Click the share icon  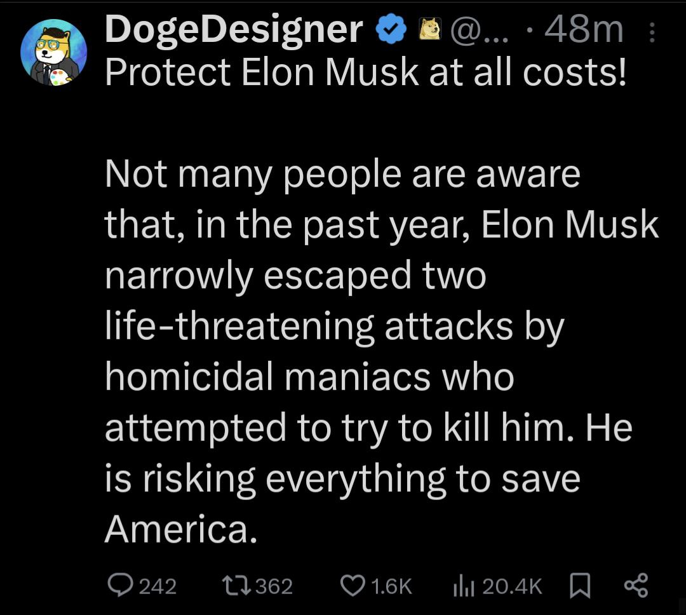click(x=636, y=585)
